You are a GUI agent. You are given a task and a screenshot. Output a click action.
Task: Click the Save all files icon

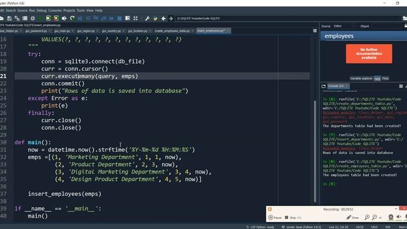pyautogui.click(x=17, y=18)
